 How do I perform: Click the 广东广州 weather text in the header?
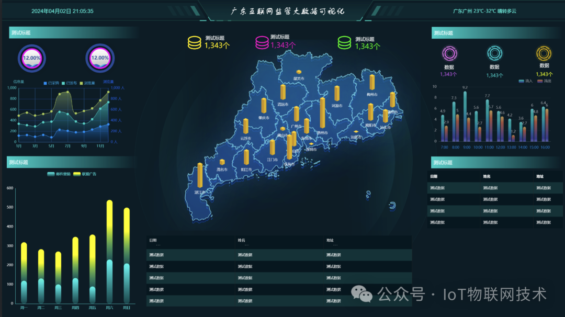(x=484, y=10)
